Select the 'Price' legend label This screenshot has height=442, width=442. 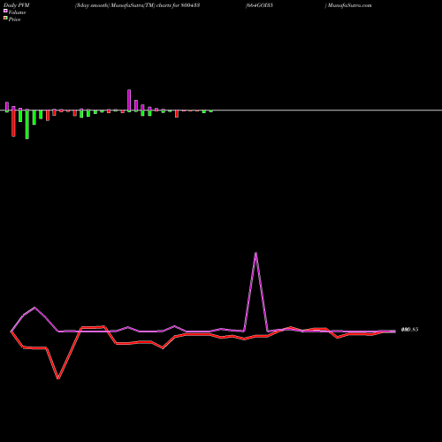tap(14, 19)
